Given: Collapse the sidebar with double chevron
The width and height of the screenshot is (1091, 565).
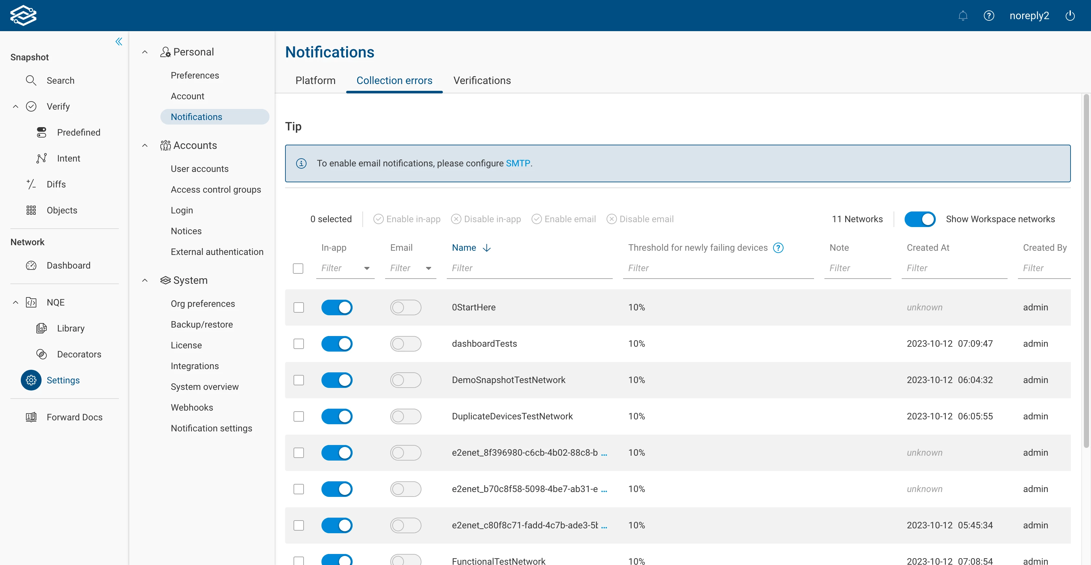Looking at the screenshot, I should pyautogui.click(x=119, y=42).
